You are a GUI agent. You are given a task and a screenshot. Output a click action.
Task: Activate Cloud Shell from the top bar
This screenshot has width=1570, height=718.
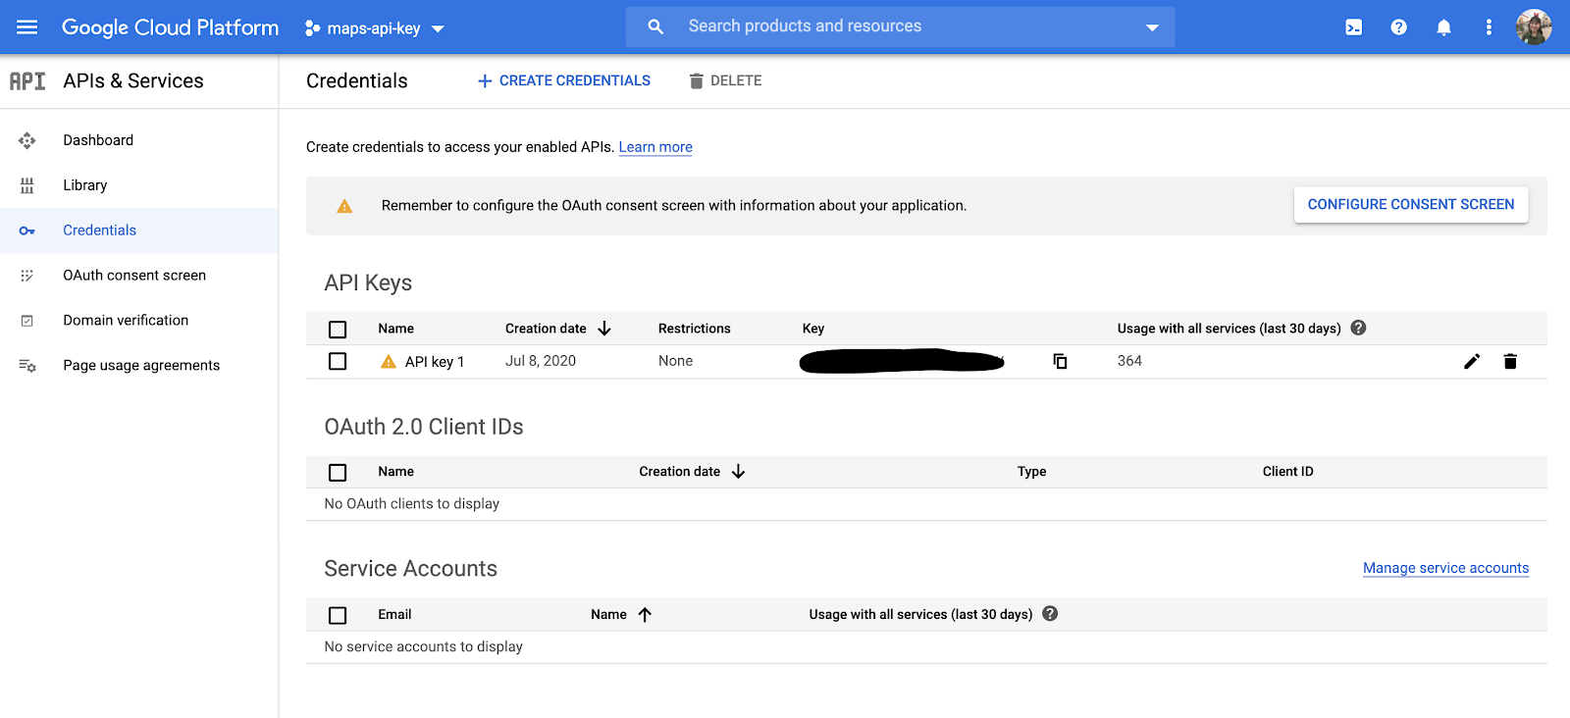[x=1353, y=27]
